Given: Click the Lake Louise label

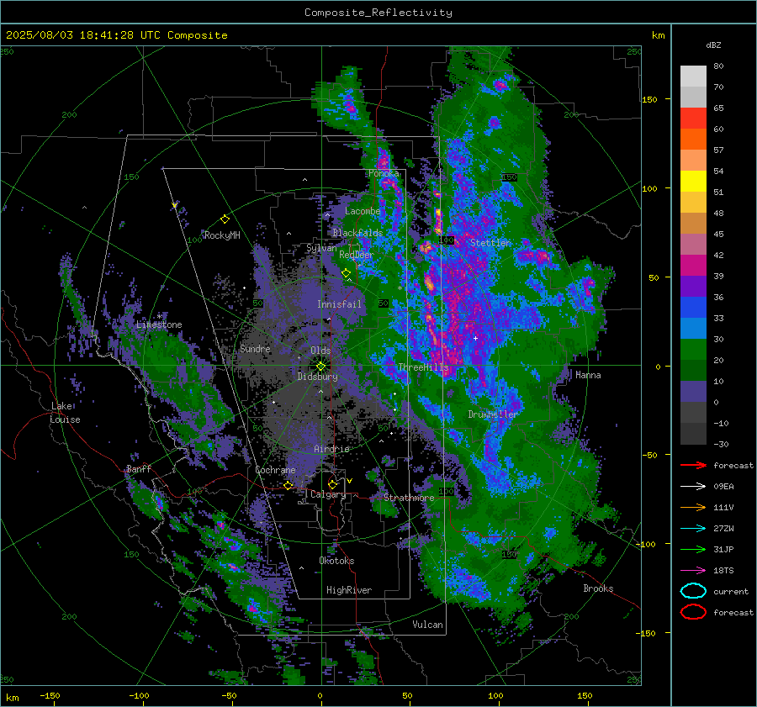Looking at the screenshot, I should [65, 413].
